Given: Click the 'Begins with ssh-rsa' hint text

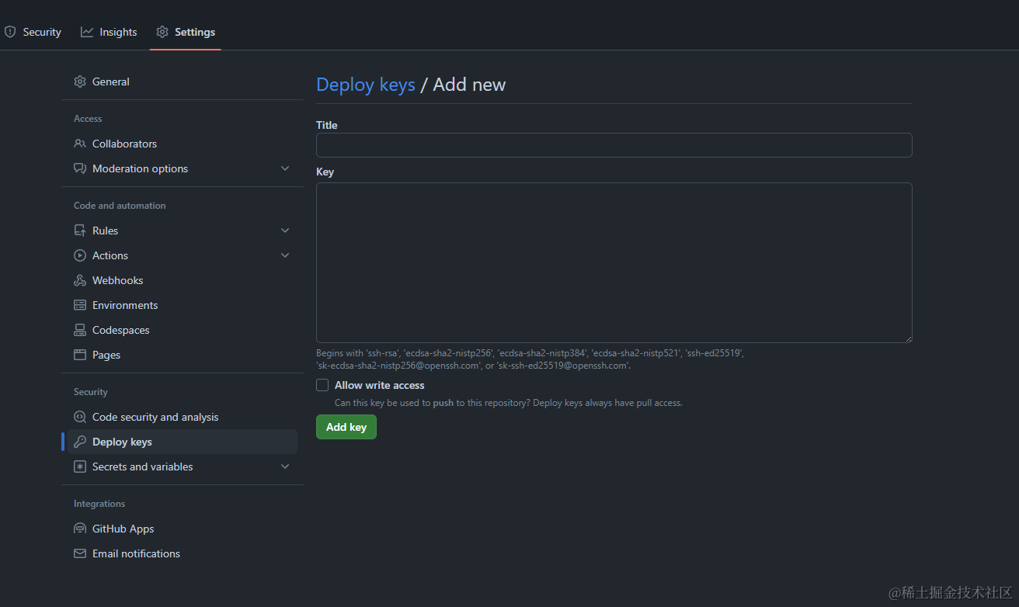Looking at the screenshot, I should click(x=530, y=359).
